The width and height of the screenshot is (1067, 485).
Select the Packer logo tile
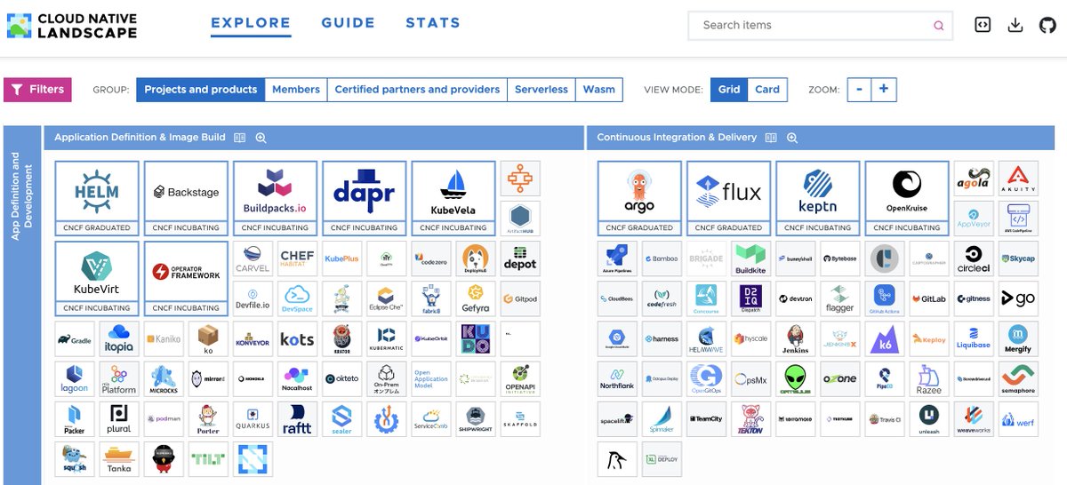click(x=75, y=419)
